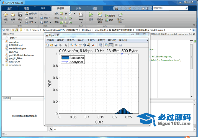This screenshot has width=198, height=138.
Task: Switch to the APP tab
Action: (43, 9)
